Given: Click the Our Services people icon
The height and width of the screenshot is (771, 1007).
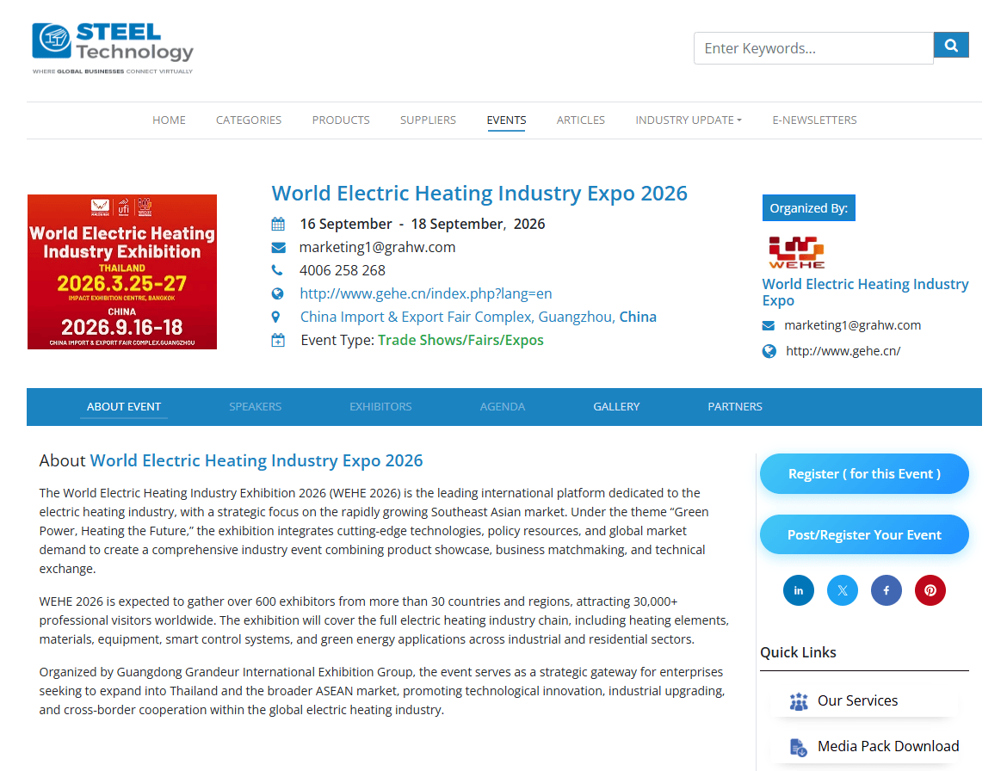Looking at the screenshot, I should (x=798, y=701).
